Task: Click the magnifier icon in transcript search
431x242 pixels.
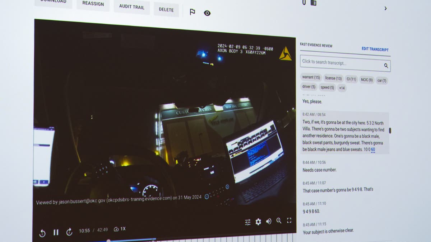Action: 386,66
